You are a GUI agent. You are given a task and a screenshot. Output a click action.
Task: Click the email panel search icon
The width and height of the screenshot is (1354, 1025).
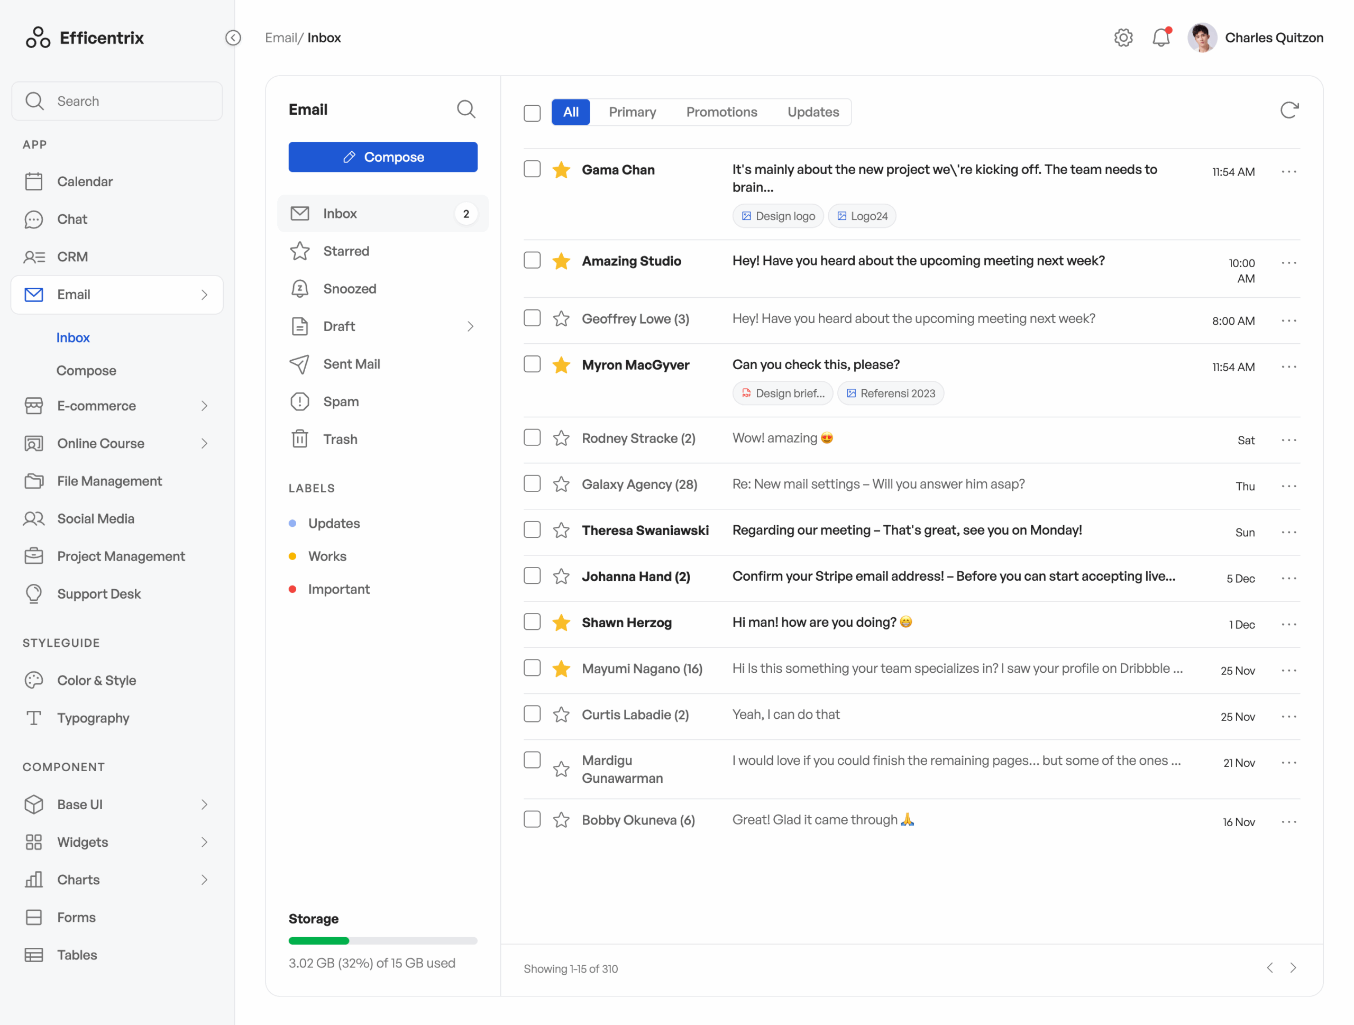tap(466, 109)
